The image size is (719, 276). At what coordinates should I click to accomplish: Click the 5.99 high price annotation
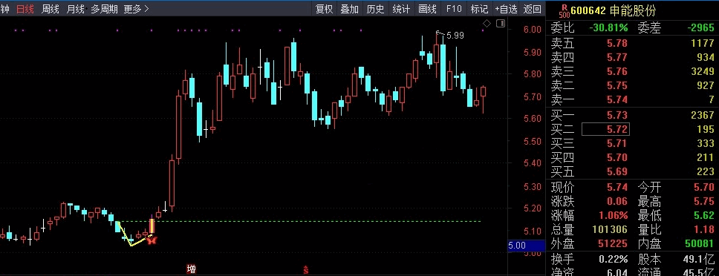pos(455,36)
